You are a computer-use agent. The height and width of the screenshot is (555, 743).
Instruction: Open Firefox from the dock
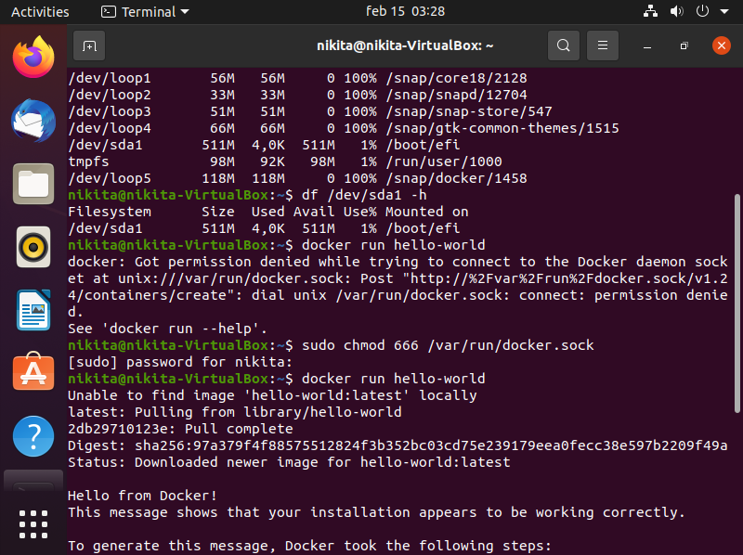(x=33, y=58)
